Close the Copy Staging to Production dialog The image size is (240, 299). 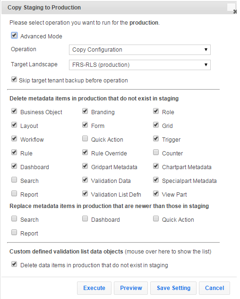pos(235,12)
